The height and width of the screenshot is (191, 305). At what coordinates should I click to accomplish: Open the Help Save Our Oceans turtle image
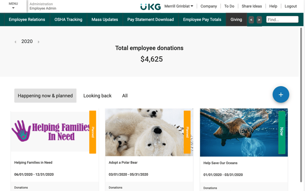click(x=244, y=132)
